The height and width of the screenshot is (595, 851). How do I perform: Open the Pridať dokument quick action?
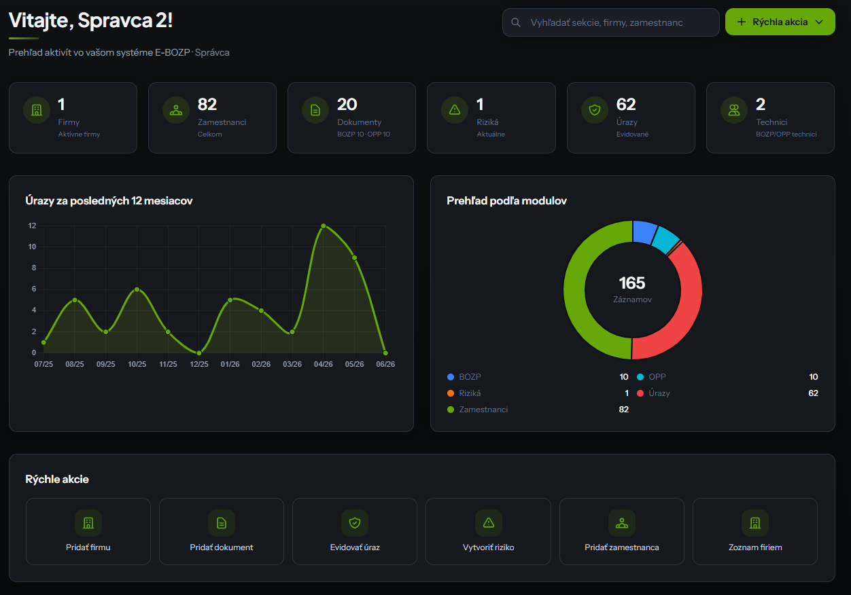[x=222, y=532]
